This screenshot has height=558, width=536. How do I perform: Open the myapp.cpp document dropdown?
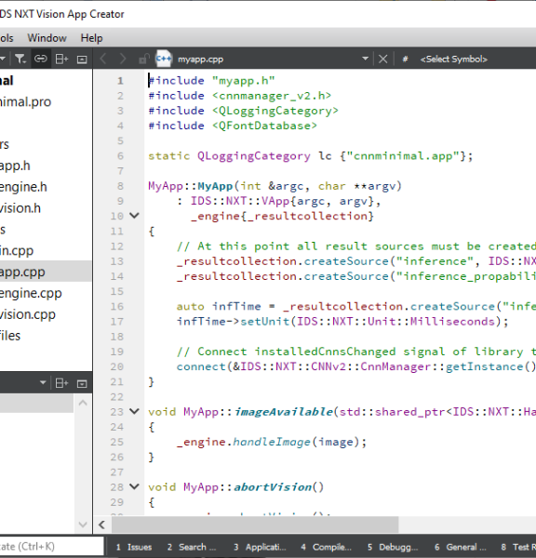click(x=365, y=59)
